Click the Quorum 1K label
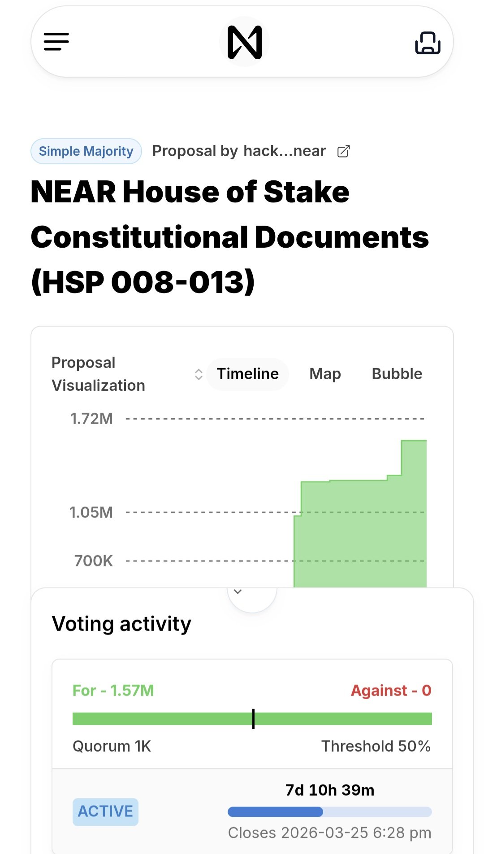The height and width of the screenshot is (854, 484). (112, 746)
